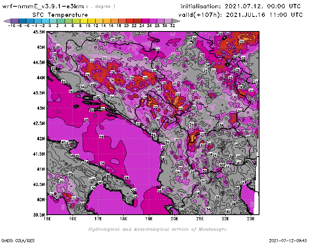The image size is (315, 243).
Task: Click the legend swatch between 6 and 8
Action: (x=76, y=21)
